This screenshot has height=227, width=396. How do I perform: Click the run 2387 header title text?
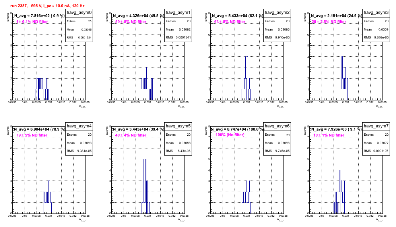tap(47, 6)
